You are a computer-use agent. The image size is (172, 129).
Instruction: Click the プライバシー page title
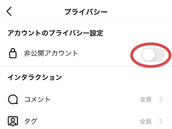tap(86, 12)
